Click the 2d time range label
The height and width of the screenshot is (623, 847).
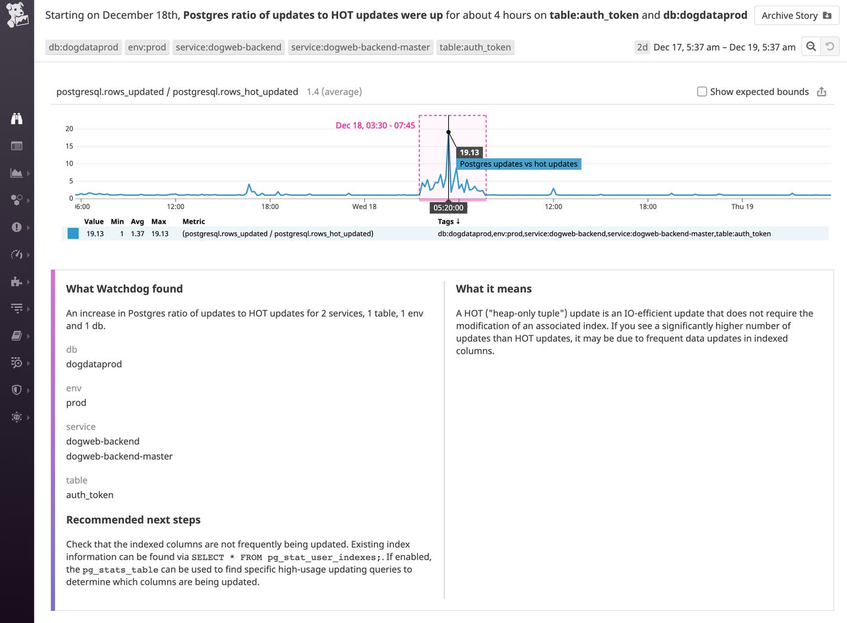(x=642, y=47)
